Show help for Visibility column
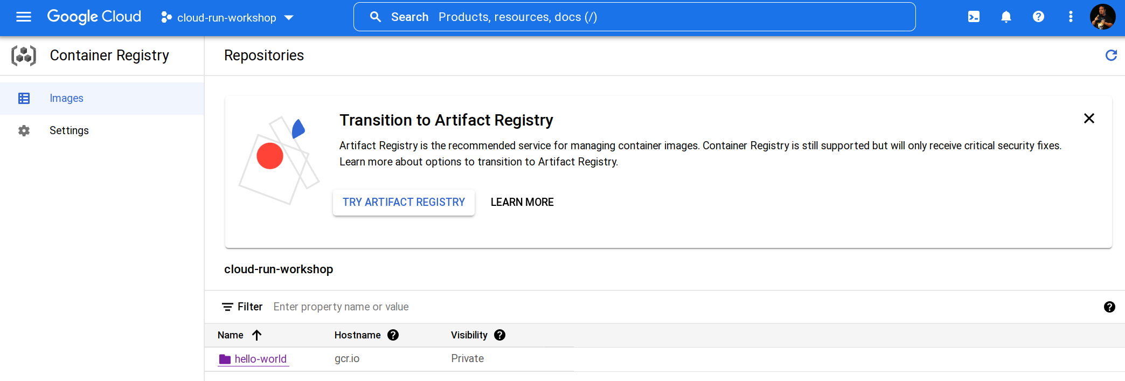The image size is (1125, 381). click(500, 335)
